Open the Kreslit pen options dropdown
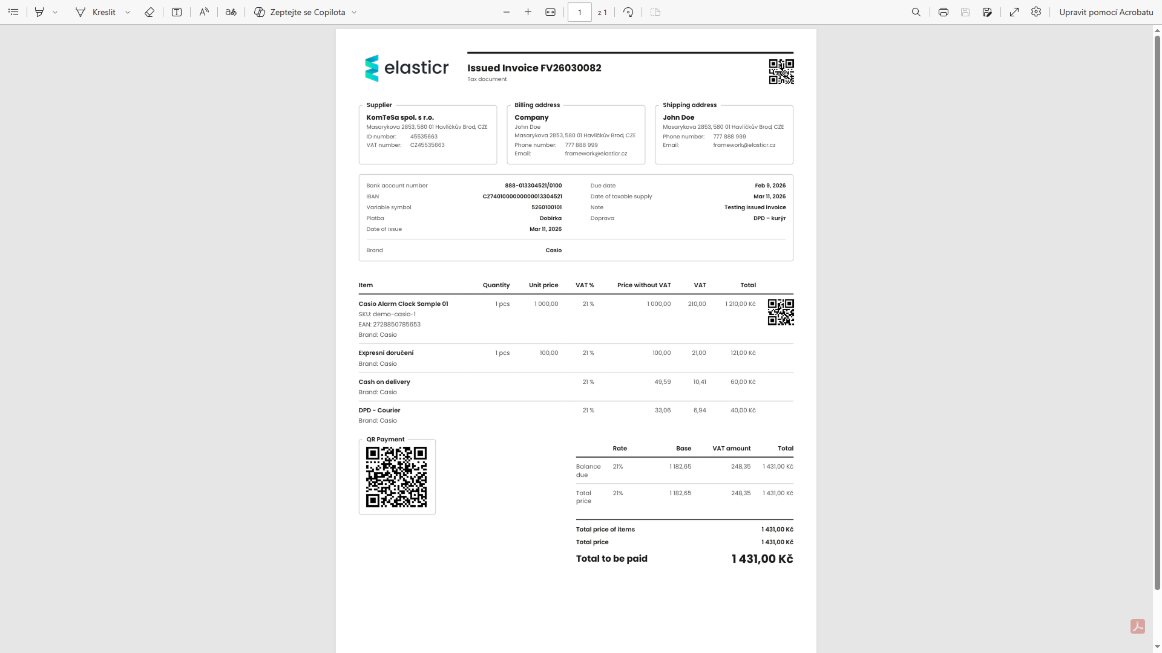Image resolution: width=1162 pixels, height=653 pixels. (x=127, y=12)
